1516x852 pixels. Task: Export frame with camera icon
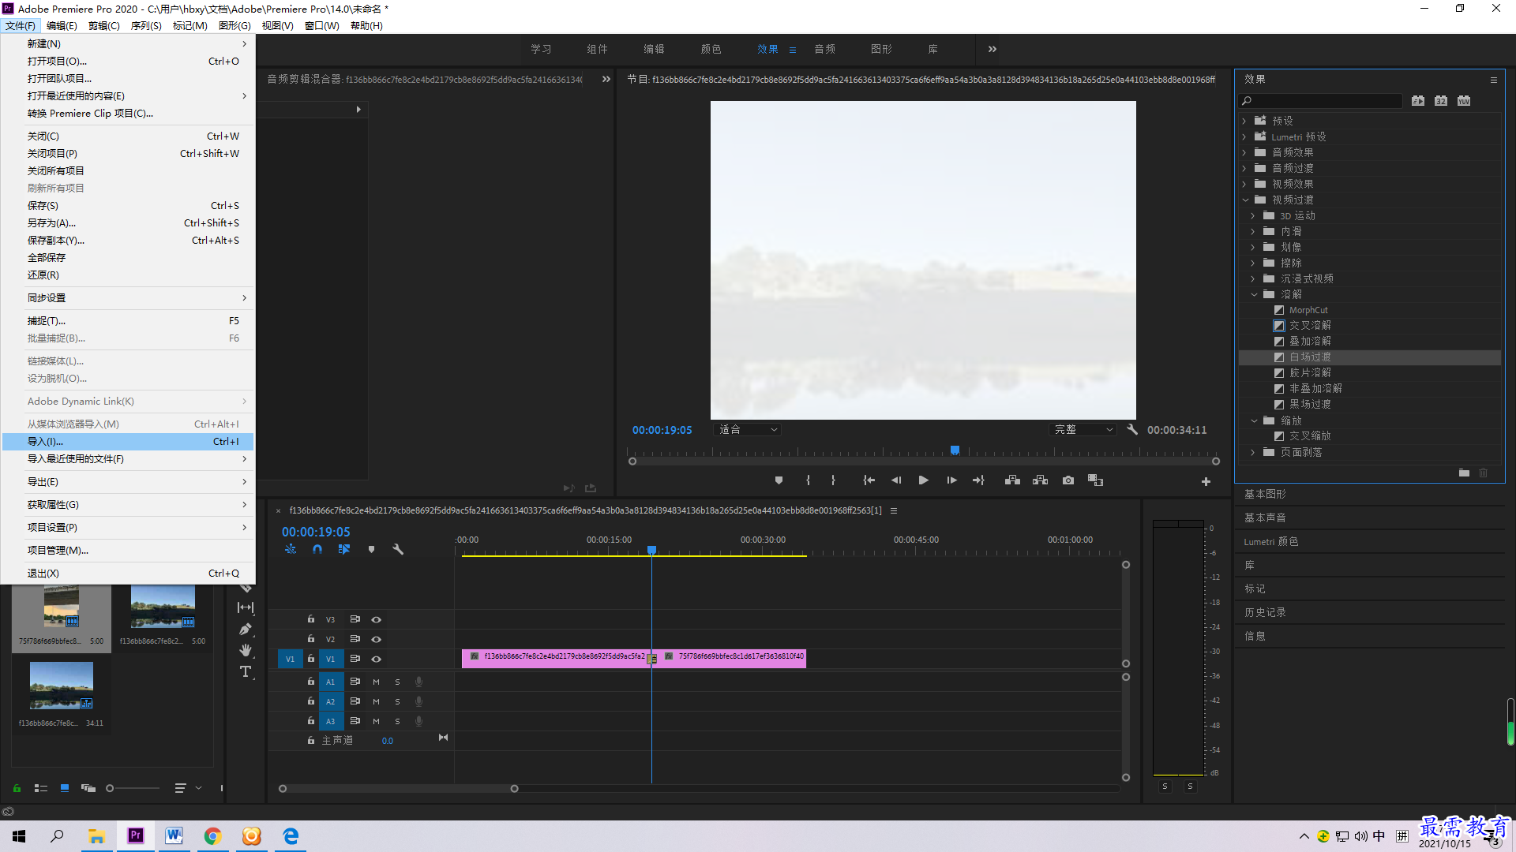point(1068,480)
